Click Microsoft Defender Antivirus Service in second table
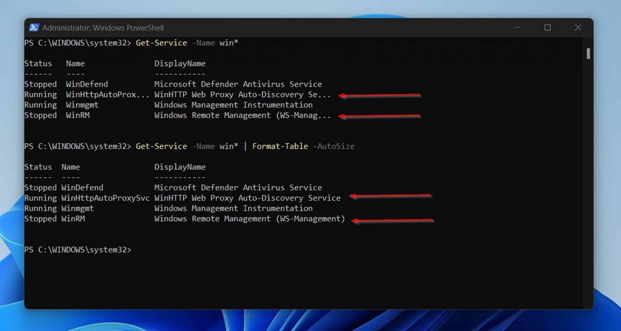621x331 pixels. click(238, 187)
